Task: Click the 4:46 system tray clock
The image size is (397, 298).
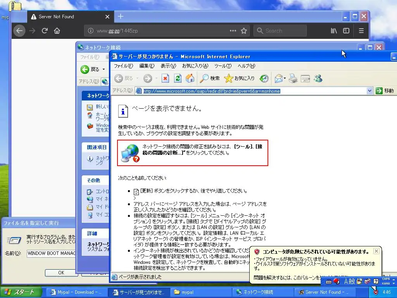Action: pos(387,292)
